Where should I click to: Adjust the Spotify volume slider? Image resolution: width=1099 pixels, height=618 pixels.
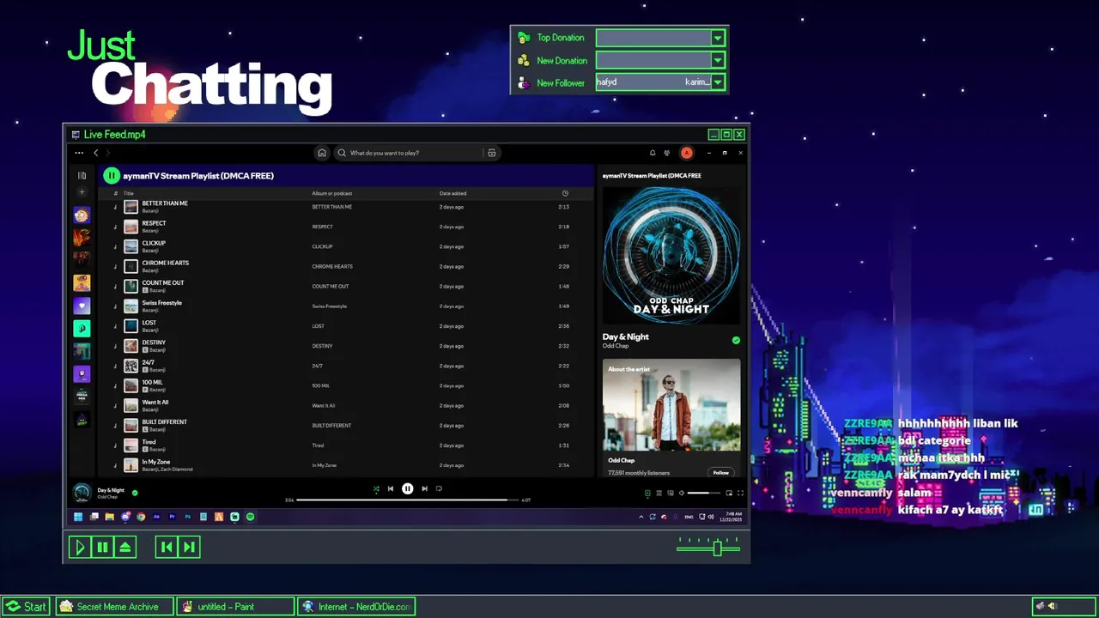(704, 493)
